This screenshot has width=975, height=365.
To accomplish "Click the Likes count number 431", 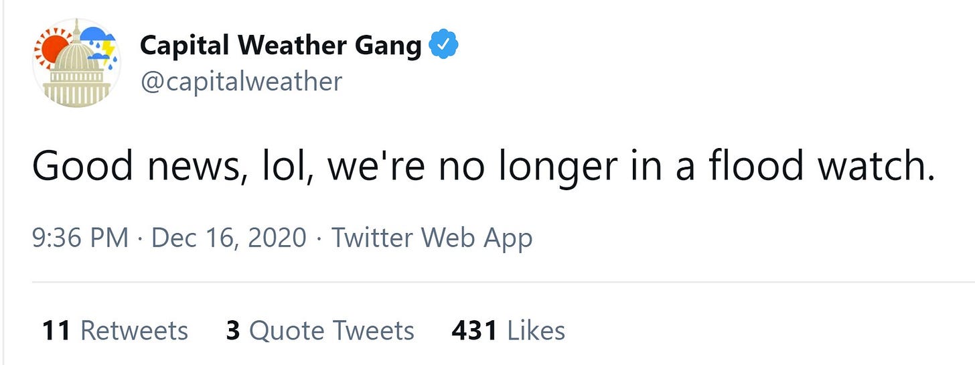I will [x=474, y=330].
